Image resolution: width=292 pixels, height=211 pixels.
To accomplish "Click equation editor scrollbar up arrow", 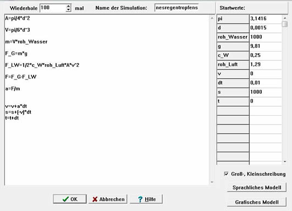I will tap(212, 18).
